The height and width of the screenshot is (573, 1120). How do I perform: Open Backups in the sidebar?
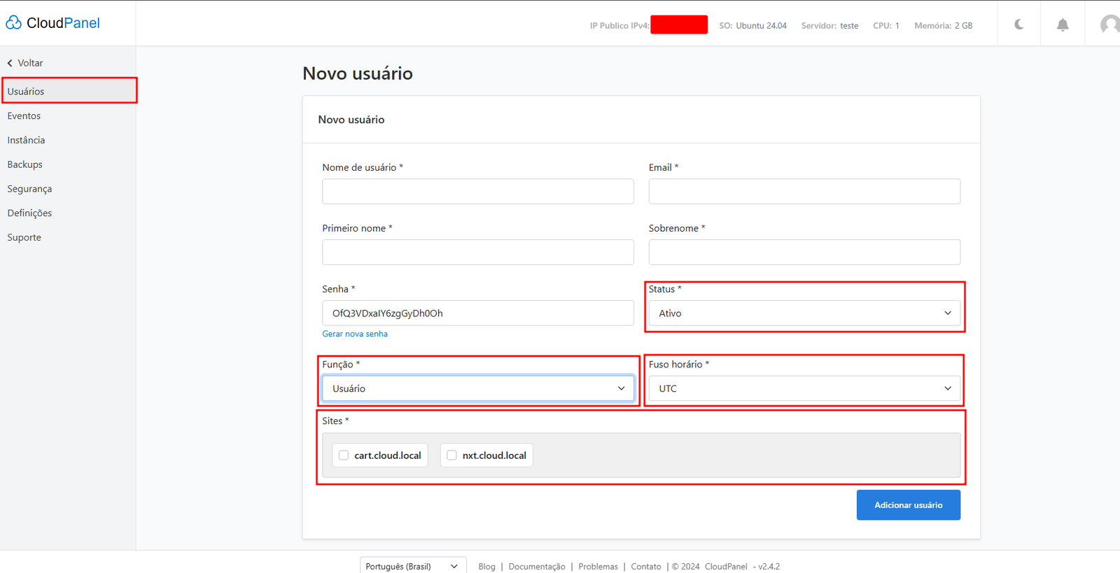(x=25, y=164)
